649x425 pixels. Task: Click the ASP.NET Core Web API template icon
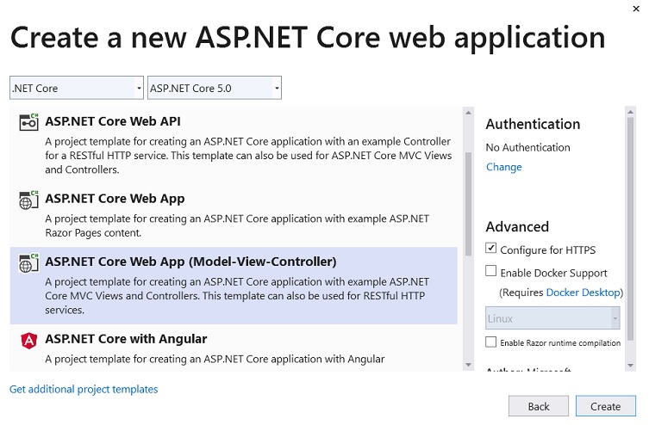point(28,122)
